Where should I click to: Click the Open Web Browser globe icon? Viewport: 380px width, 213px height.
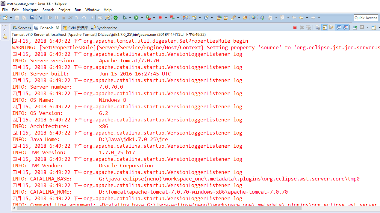pyautogui.click(x=253, y=18)
